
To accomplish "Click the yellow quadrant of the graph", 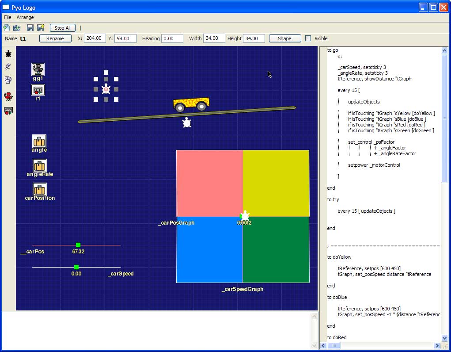I will coord(276,183).
